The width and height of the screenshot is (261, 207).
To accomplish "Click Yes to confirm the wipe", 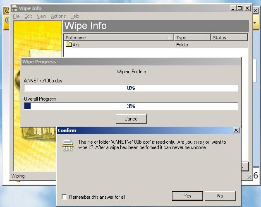I will click(187, 196).
